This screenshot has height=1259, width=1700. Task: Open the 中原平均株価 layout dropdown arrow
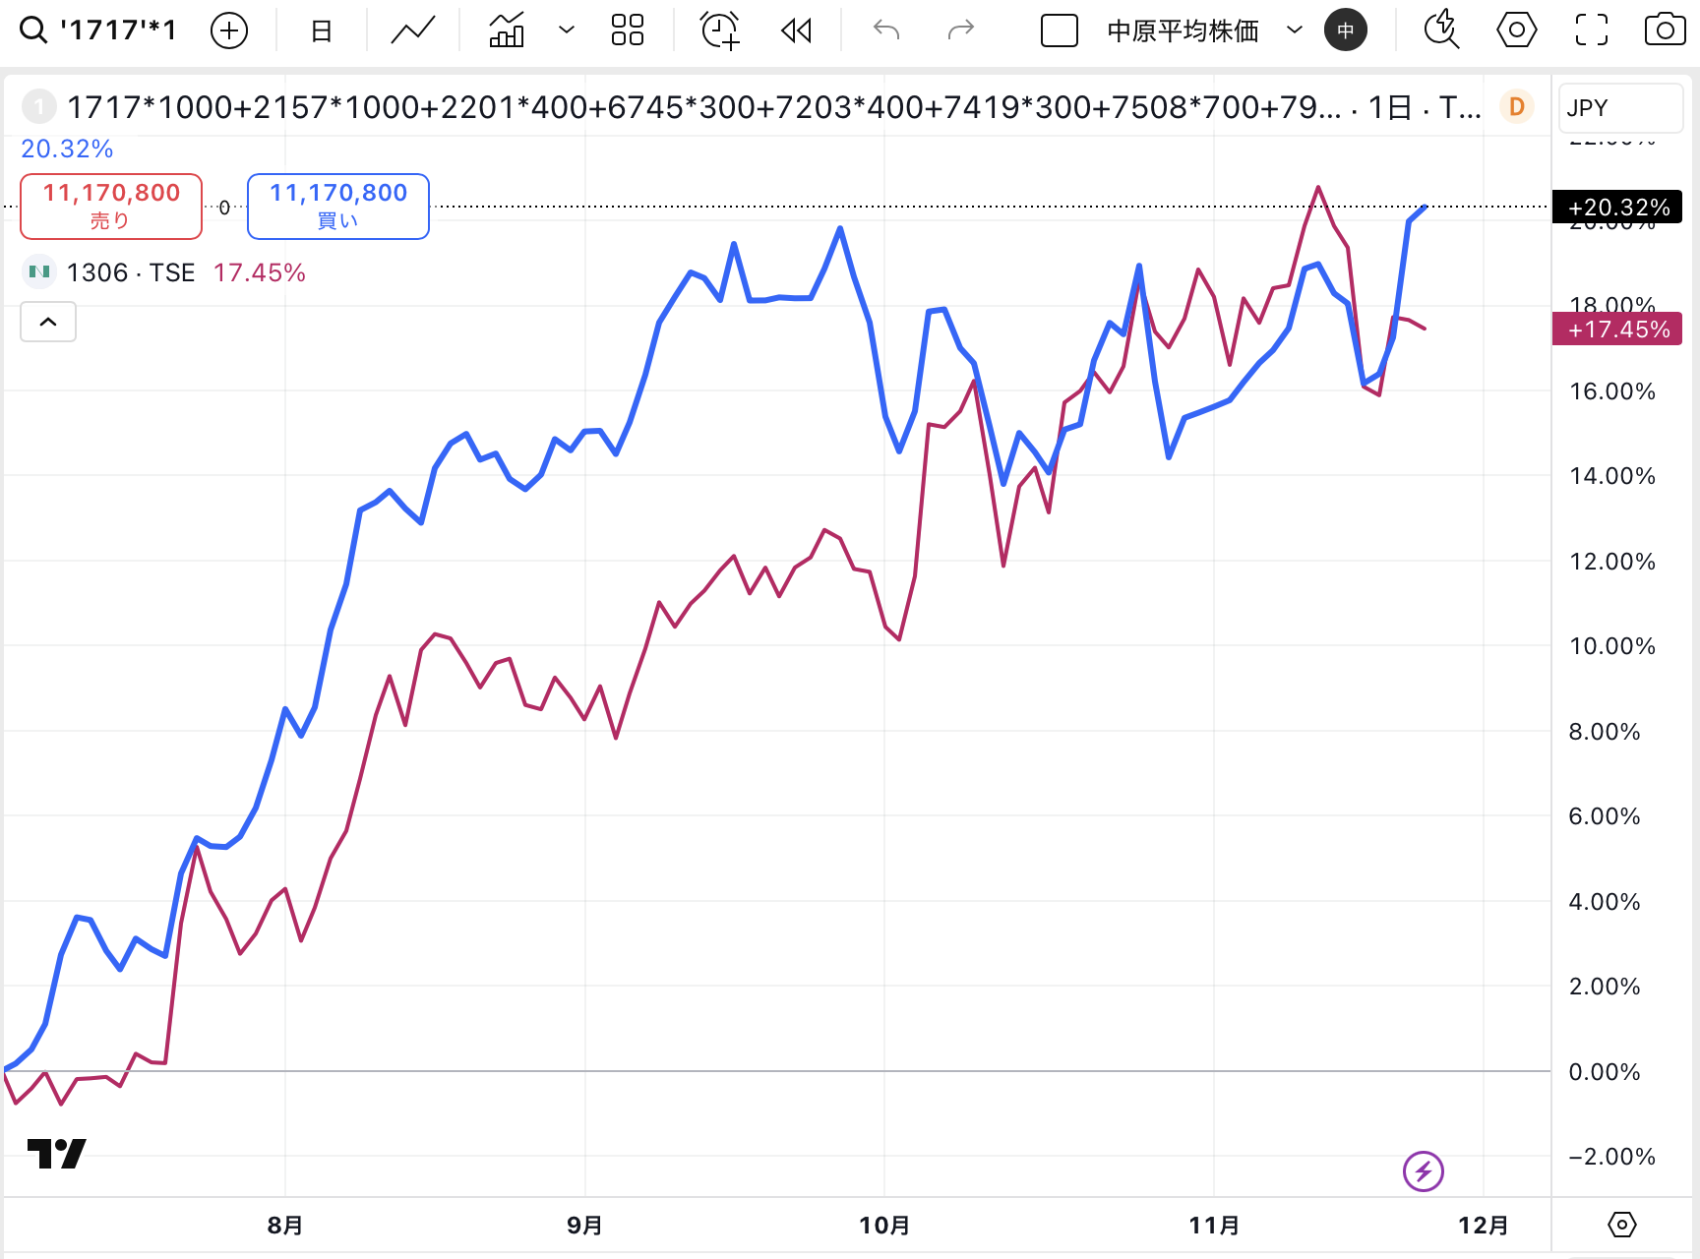[1295, 30]
